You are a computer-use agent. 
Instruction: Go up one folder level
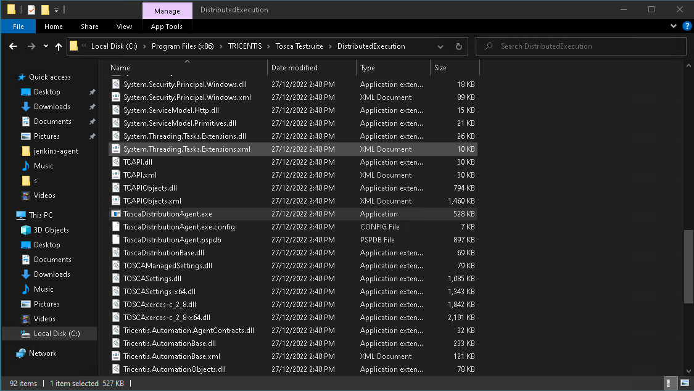point(59,46)
